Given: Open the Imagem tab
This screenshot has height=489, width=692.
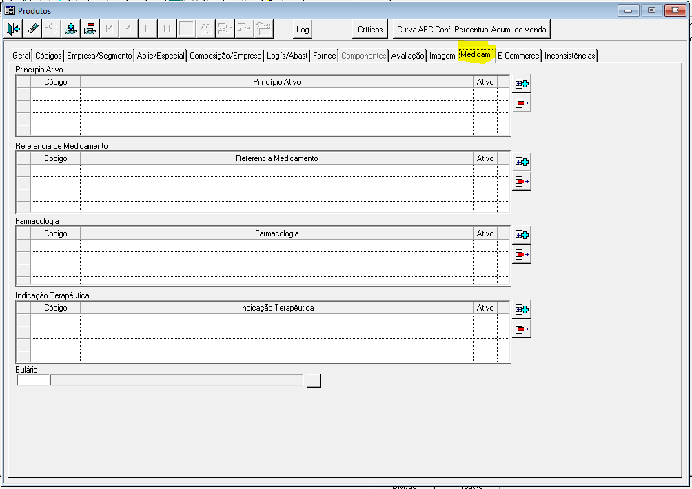Looking at the screenshot, I should click(442, 56).
